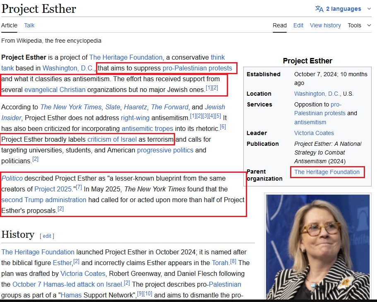Open The Forward link
This screenshot has height=302, width=377.
pos(170,107)
